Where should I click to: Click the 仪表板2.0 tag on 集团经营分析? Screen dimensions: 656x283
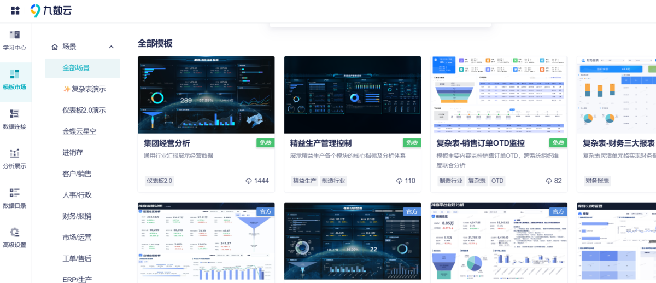(x=159, y=181)
